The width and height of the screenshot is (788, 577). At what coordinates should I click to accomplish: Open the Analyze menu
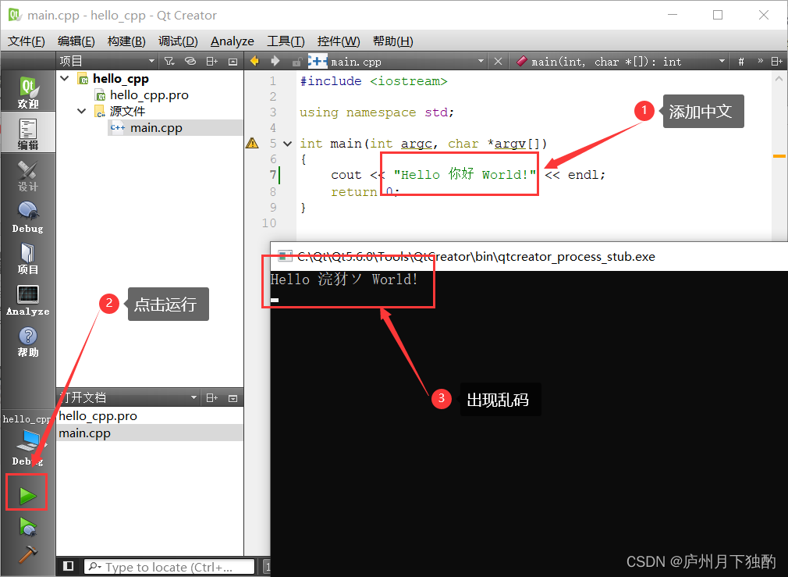coord(232,41)
